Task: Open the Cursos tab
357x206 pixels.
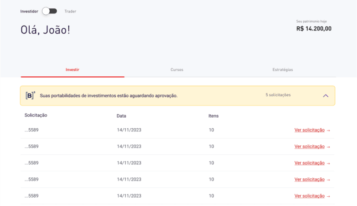Action: pyautogui.click(x=177, y=70)
